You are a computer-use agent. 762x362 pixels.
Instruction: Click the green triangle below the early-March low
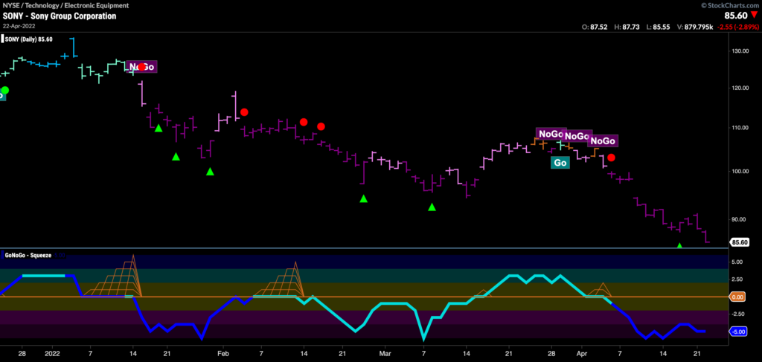[x=432, y=207]
